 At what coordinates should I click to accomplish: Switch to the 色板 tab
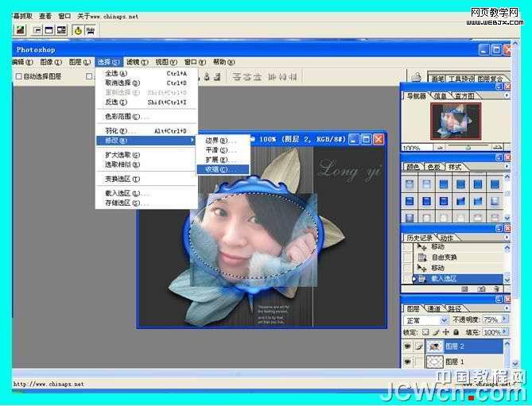pyautogui.click(x=433, y=167)
